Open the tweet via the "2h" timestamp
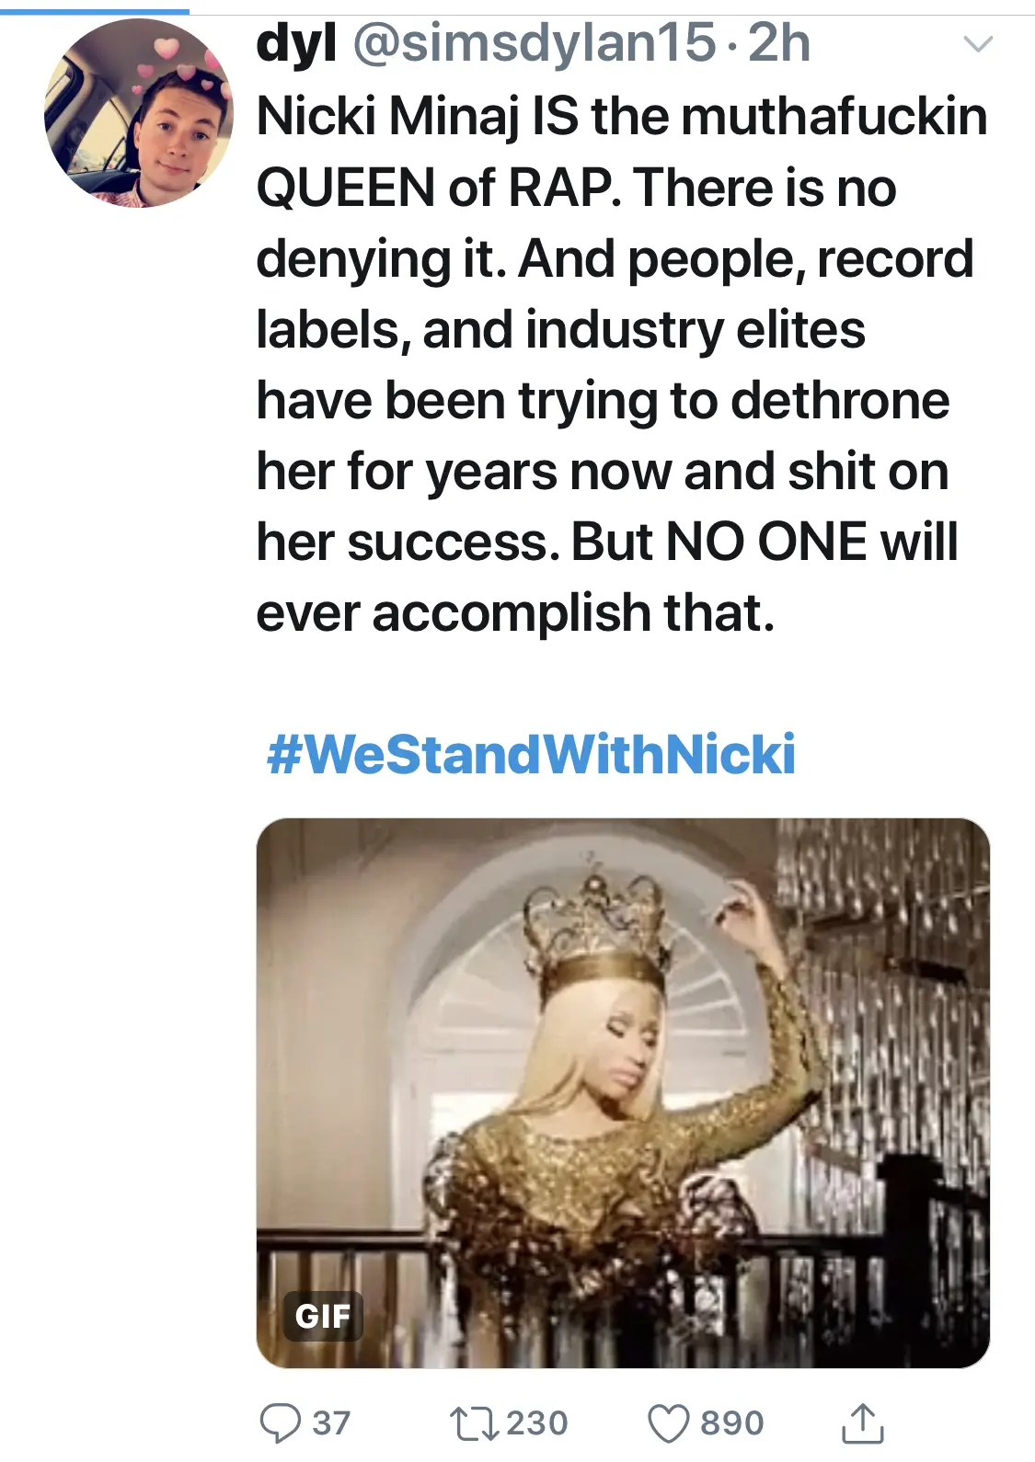 (779, 43)
